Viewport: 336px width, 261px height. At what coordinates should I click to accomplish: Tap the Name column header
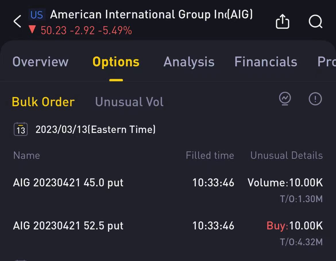click(27, 155)
